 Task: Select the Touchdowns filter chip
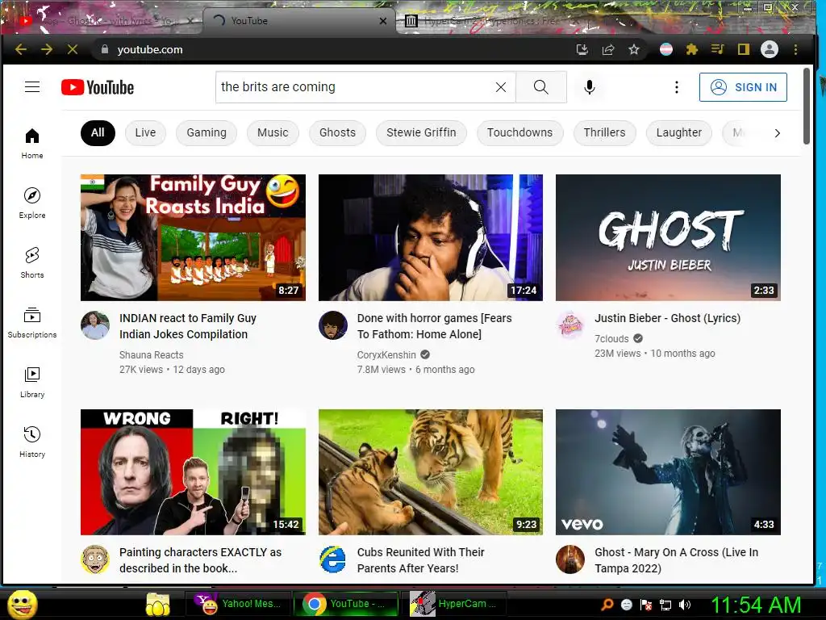[x=520, y=132]
